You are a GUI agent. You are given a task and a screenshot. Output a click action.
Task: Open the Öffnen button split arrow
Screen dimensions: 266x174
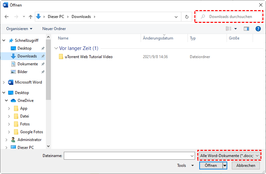[225, 166]
